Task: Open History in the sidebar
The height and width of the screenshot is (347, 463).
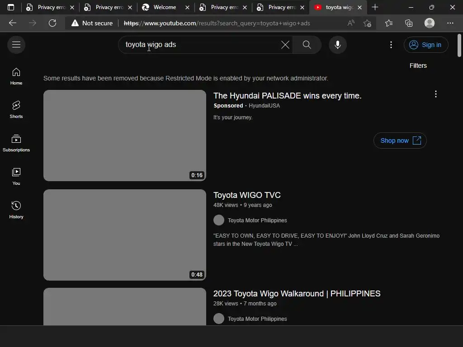Action: (x=16, y=210)
